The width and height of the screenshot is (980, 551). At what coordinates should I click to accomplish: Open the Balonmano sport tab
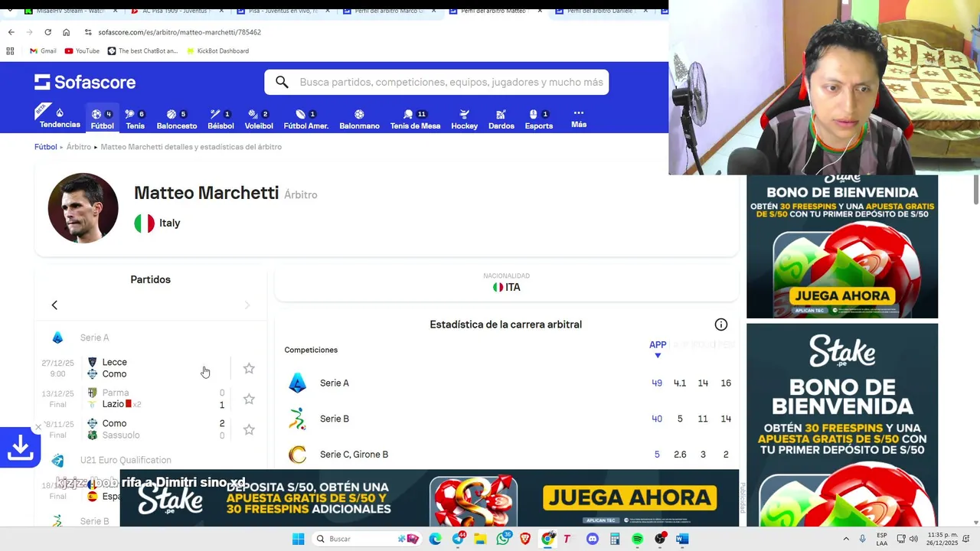pyautogui.click(x=359, y=119)
